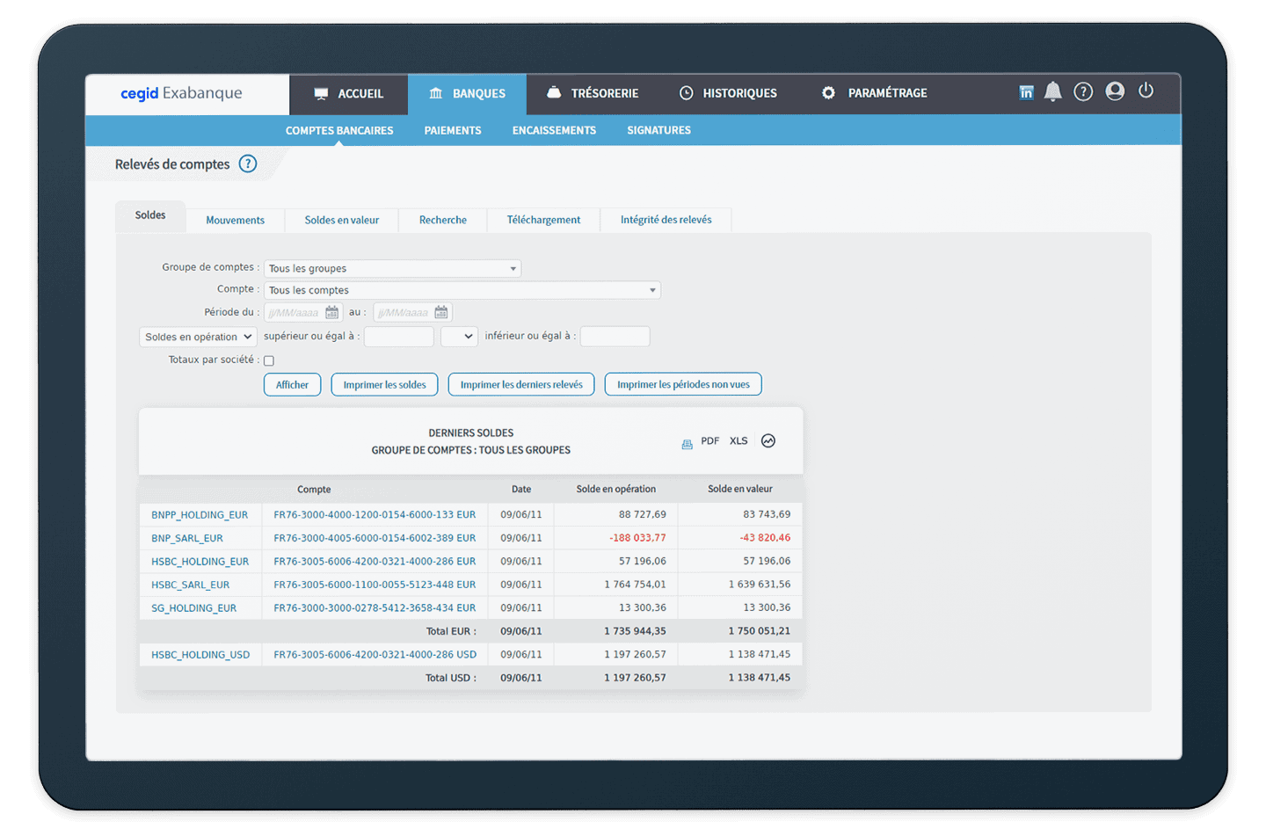Viewport: 1266px width, 836px height.
Task: Switch to the Mouvements tab
Action: (x=235, y=221)
